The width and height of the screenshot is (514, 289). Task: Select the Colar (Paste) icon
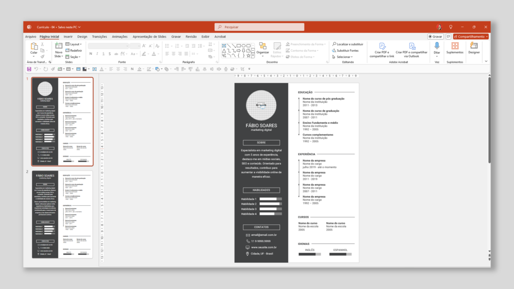pos(34,47)
